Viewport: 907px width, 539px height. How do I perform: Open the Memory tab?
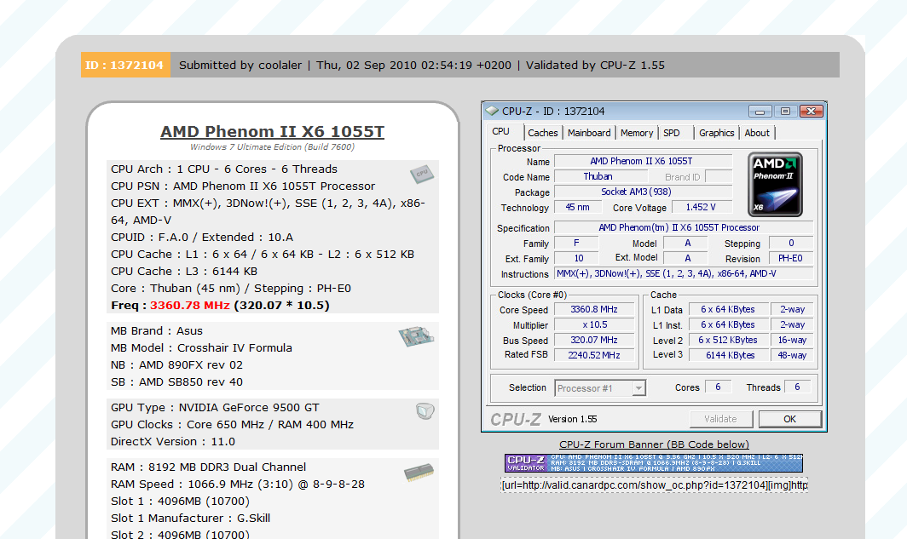tap(636, 133)
